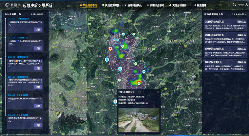
Task: Click the ELLIPSPACE logo at top left
Action: pyautogui.click(x=11, y=5)
